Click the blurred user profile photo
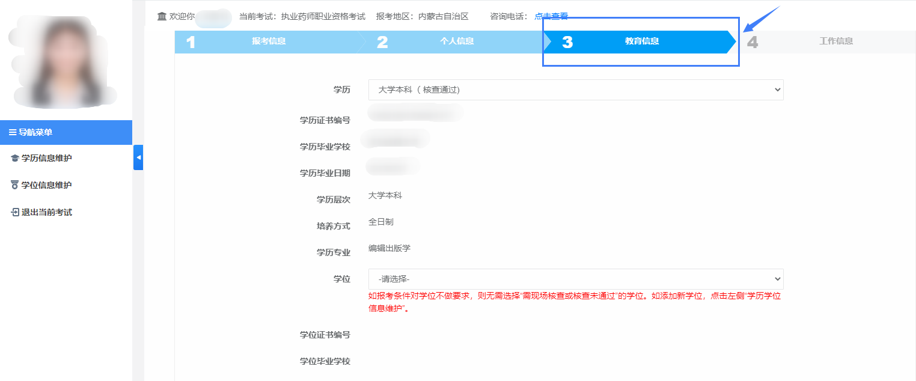The image size is (916, 381). tap(63, 63)
